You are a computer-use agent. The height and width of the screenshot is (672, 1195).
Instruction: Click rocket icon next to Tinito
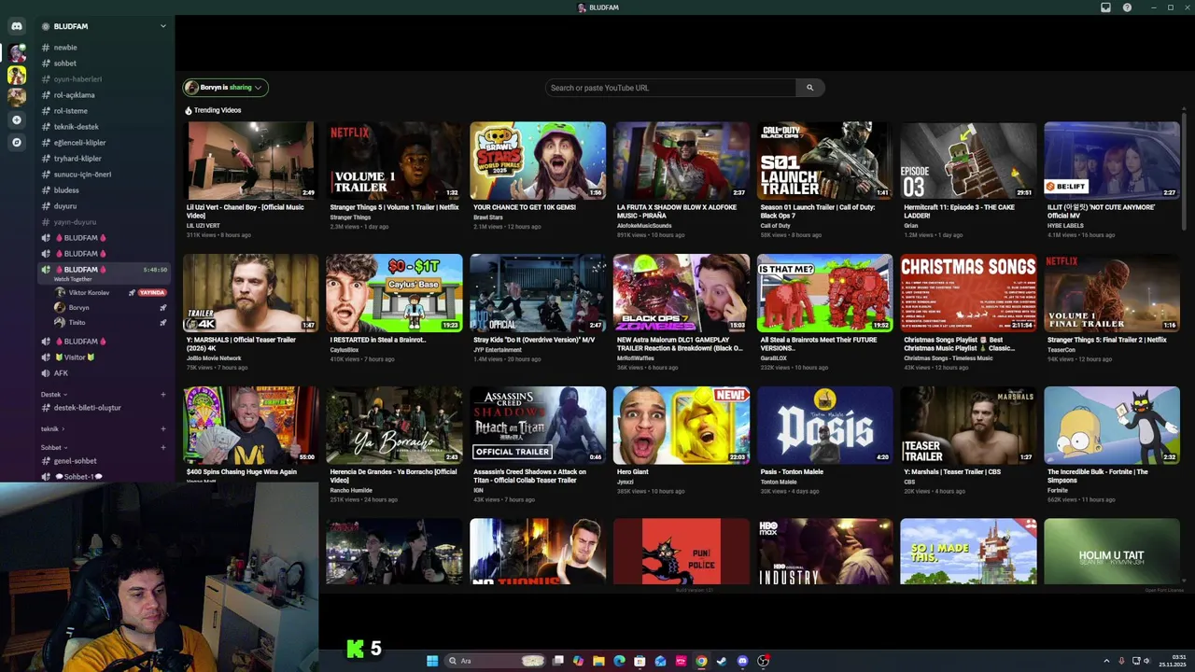pyautogui.click(x=162, y=322)
